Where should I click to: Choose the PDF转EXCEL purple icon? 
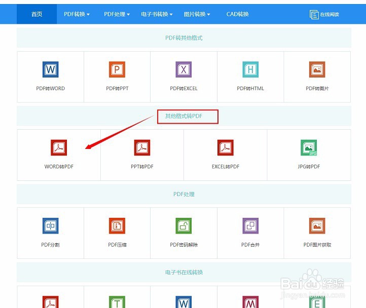point(184,69)
